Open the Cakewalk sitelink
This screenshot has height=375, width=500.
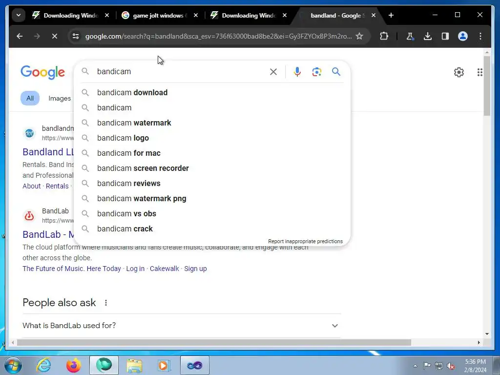click(164, 269)
